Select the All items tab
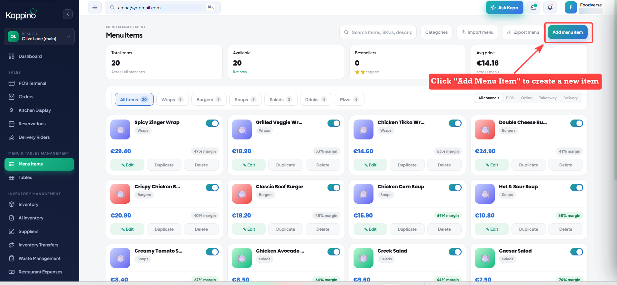617x285 pixels. 134,99
